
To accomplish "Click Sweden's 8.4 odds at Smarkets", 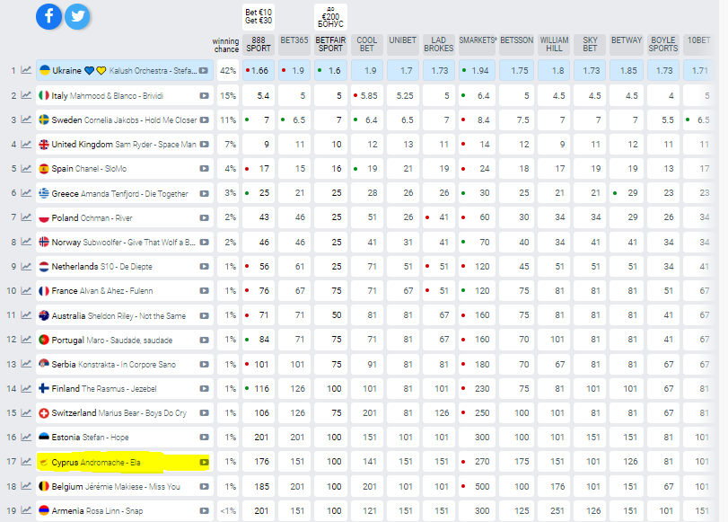I will point(477,119).
